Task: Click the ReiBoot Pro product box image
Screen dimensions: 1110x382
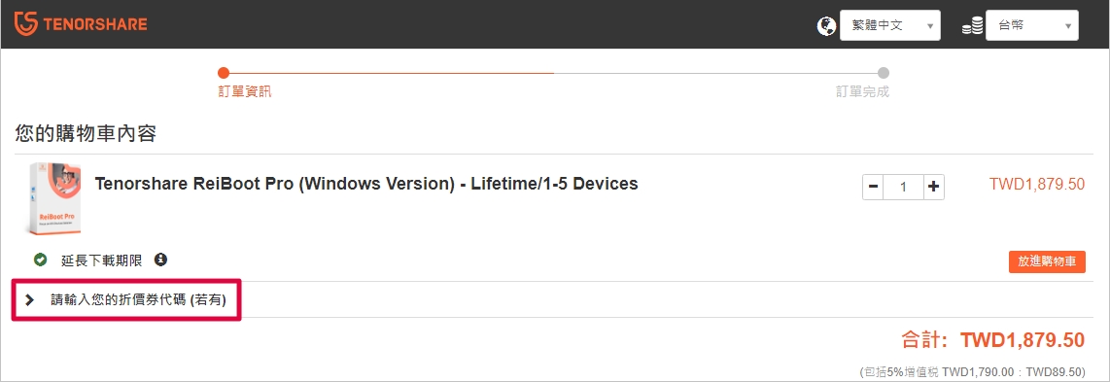Action: (53, 199)
